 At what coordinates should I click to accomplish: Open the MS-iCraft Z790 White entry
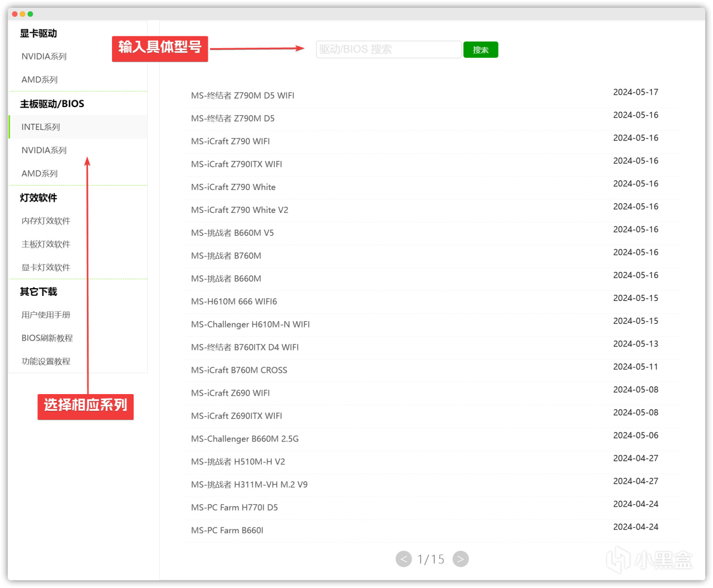click(233, 187)
